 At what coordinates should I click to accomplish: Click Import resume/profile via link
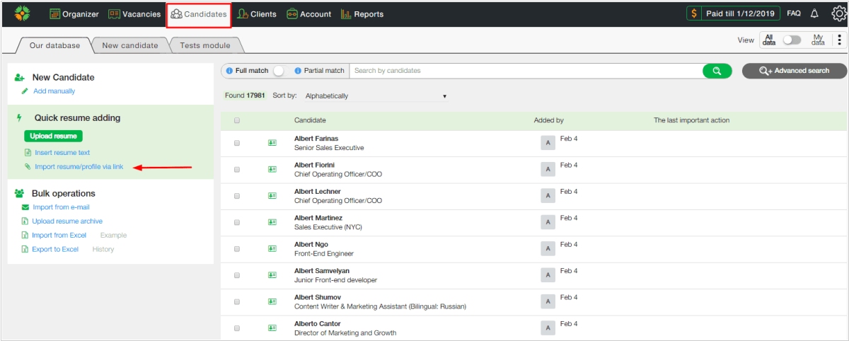tap(79, 167)
